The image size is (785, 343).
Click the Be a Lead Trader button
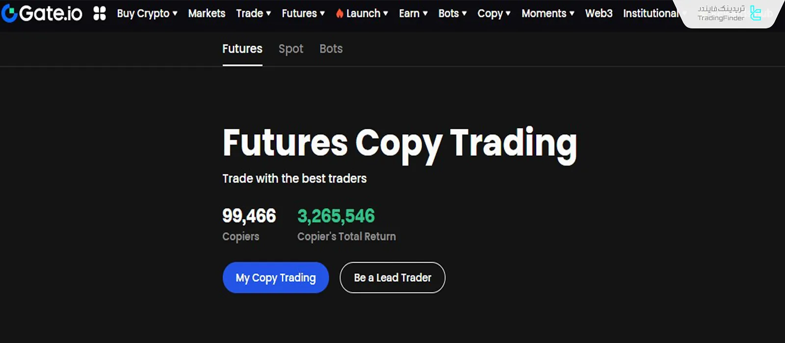392,277
